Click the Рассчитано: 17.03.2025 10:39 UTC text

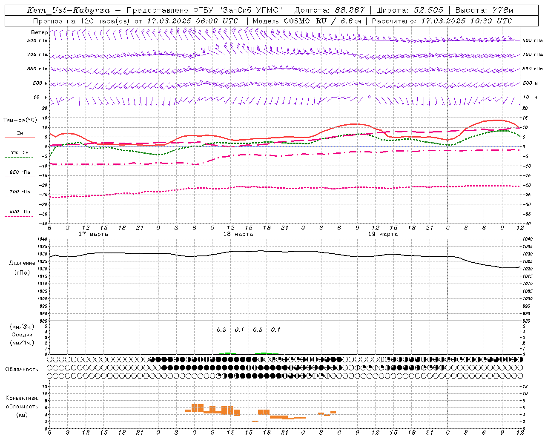pyautogui.click(x=442, y=21)
